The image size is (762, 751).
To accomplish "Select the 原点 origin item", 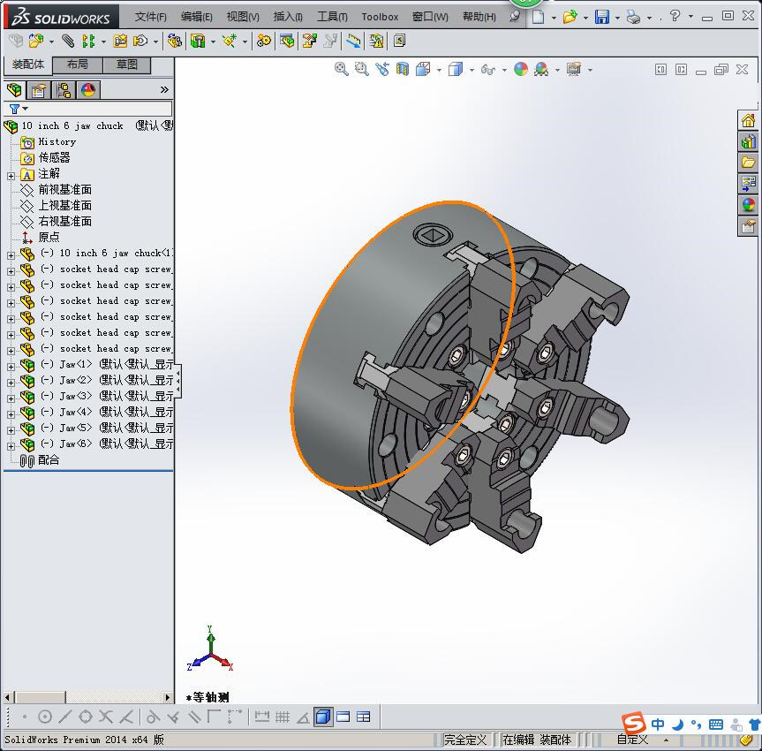I will tap(41, 238).
